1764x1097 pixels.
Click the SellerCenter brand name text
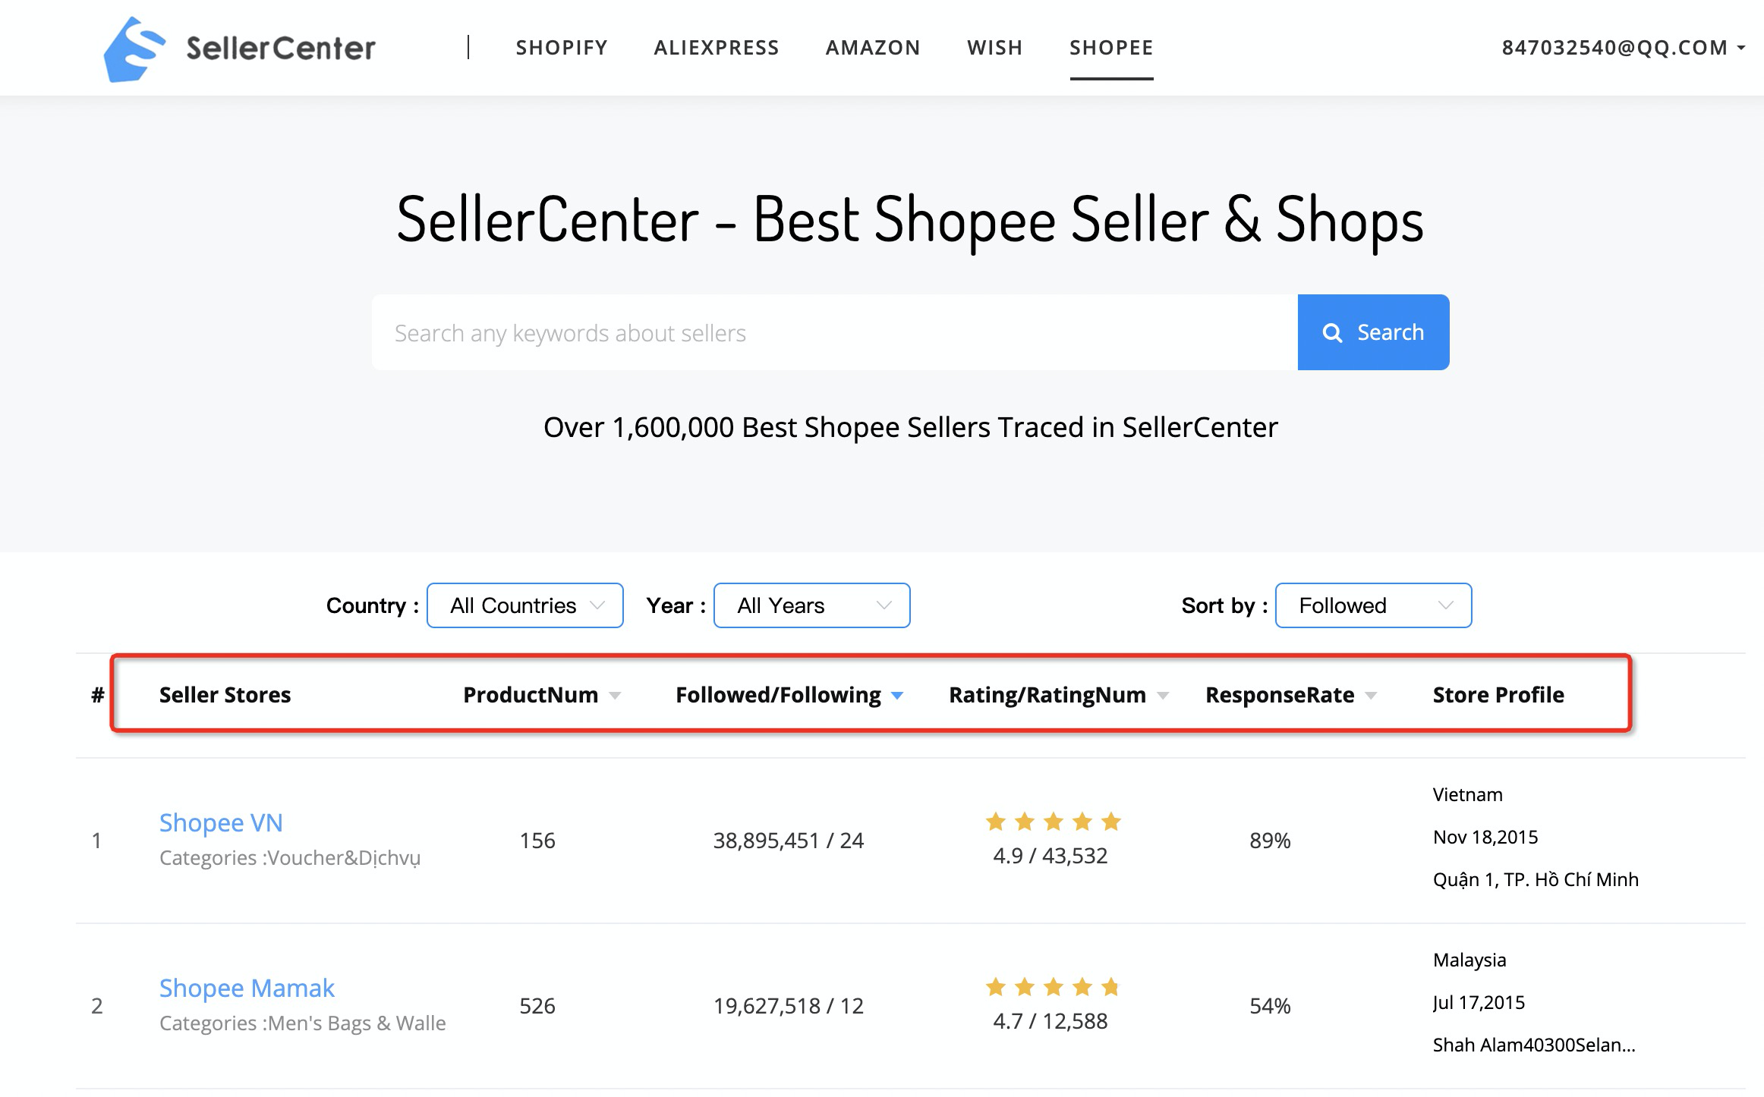(x=281, y=49)
